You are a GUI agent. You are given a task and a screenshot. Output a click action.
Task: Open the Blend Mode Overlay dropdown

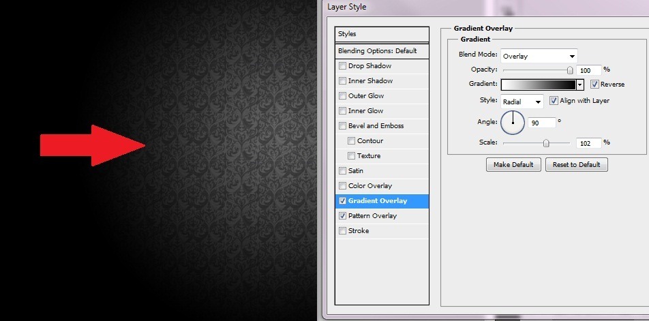539,56
